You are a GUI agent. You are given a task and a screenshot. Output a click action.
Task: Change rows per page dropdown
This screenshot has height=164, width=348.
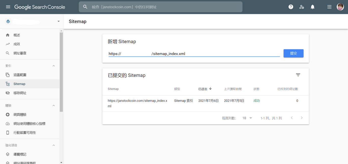247,118
